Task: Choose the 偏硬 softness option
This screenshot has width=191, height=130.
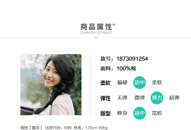Action: [x=122, y=83]
